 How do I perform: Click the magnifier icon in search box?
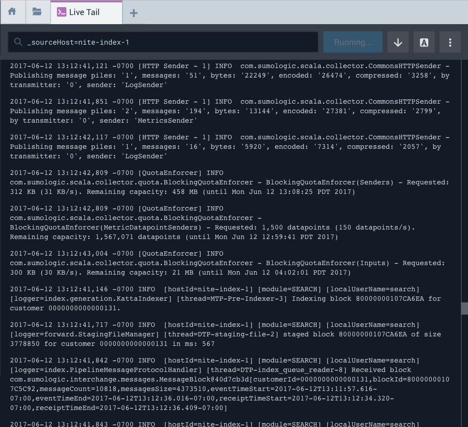[18, 42]
